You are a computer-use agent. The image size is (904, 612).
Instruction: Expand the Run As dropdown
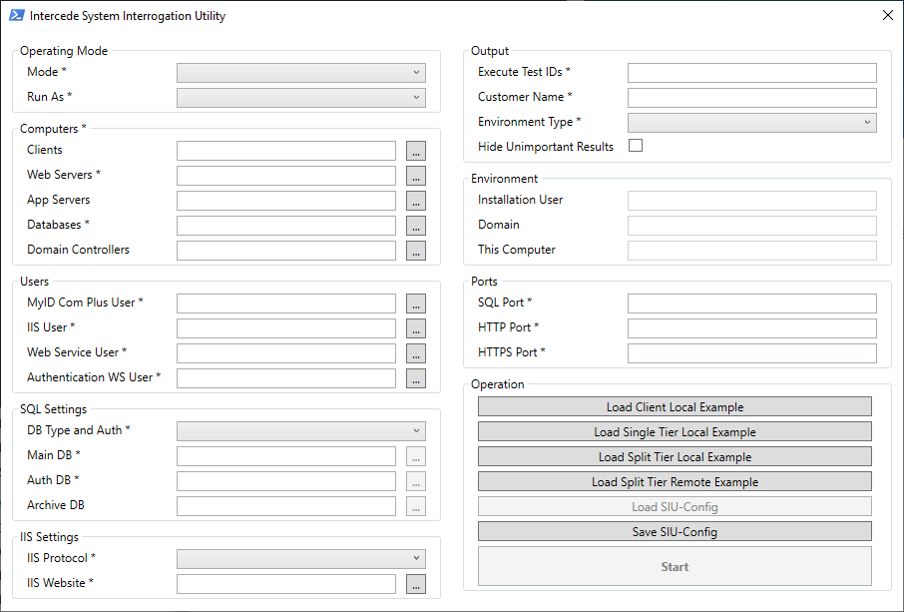point(301,98)
